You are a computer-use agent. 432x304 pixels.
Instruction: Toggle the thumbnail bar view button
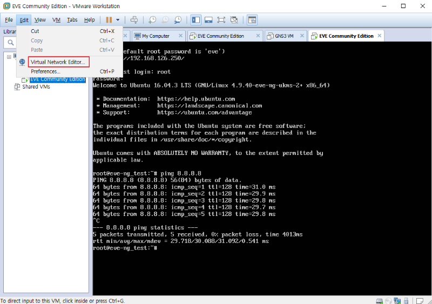click(208, 20)
